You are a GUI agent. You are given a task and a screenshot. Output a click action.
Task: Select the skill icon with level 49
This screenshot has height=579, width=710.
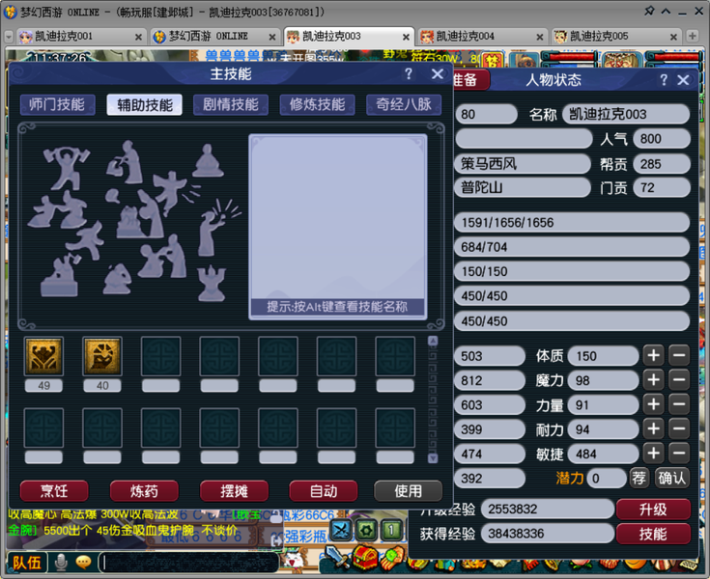click(43, 356)
